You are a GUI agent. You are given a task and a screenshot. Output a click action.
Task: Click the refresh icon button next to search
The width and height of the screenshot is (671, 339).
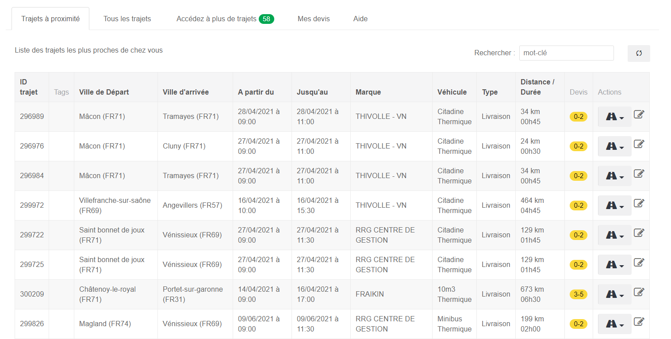639,53
